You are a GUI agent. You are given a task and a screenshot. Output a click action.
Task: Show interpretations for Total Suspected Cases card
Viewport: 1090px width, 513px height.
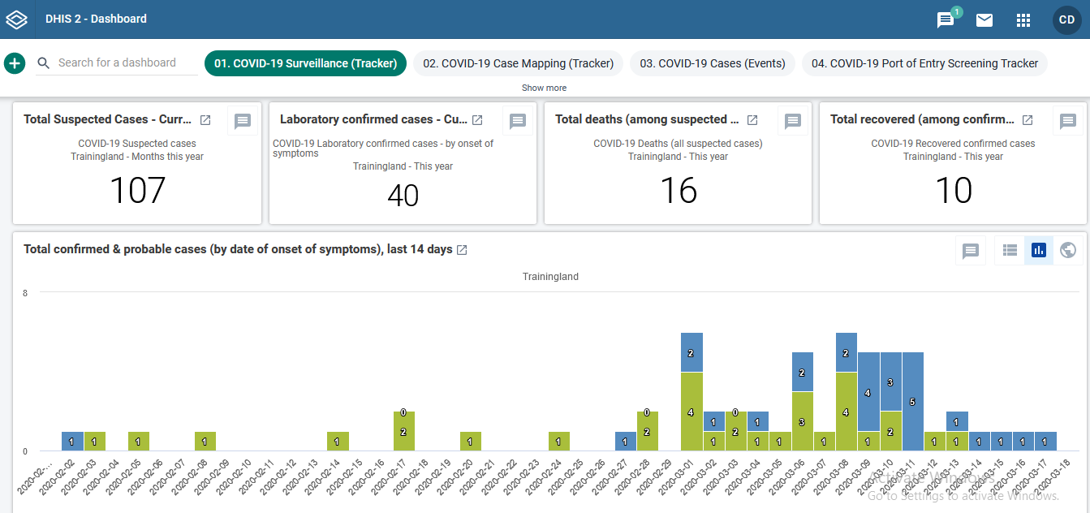coord(243,121)
